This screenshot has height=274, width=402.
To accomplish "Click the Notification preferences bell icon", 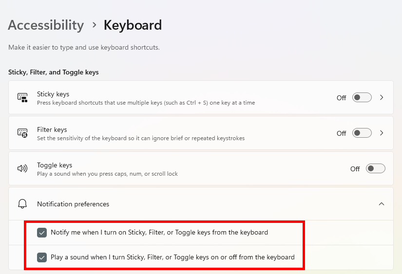I will (x=22, y=204).
